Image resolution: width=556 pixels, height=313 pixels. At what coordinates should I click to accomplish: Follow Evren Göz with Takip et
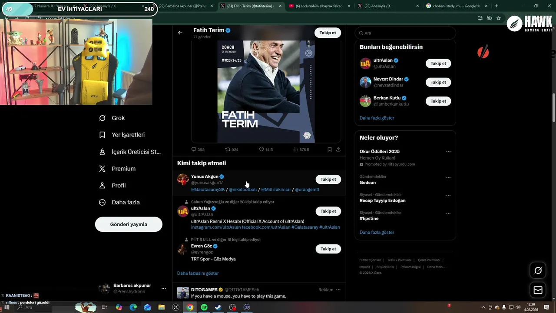(x=328, y=249)
